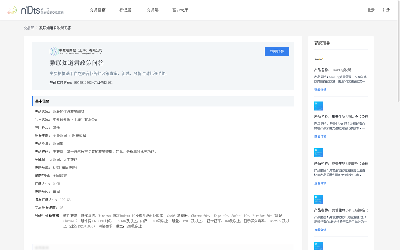Click the product type value 数据集
The width and height of the screenshot is (400, 250).
coord(58,144)
